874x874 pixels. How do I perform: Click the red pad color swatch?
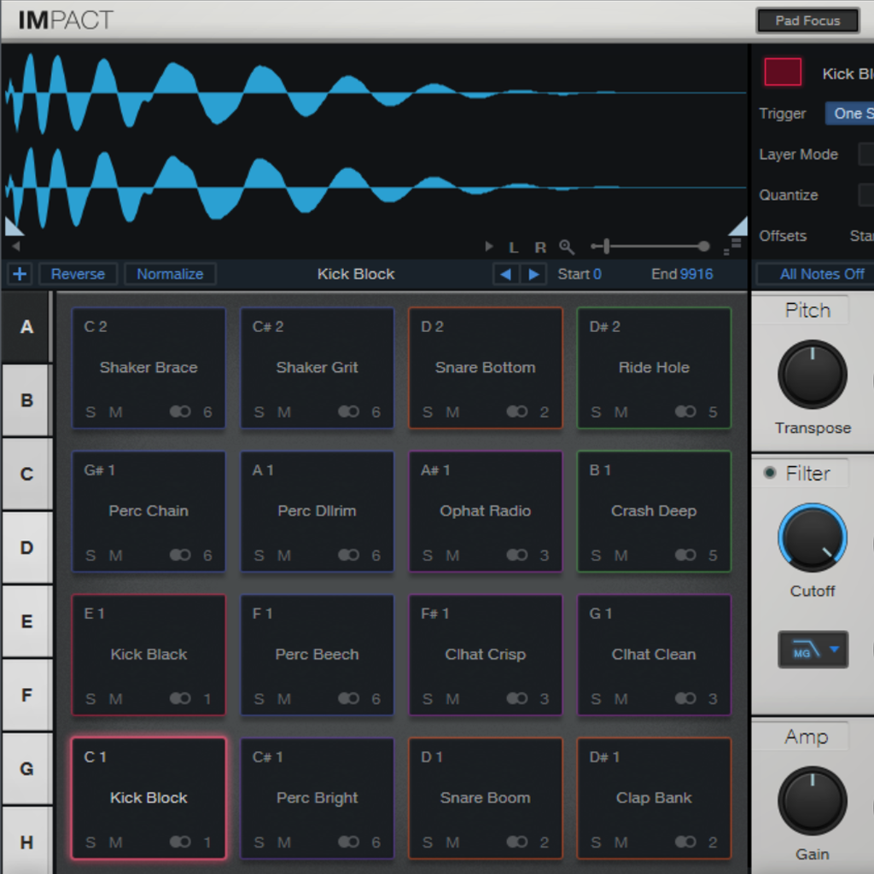[783, 72]
